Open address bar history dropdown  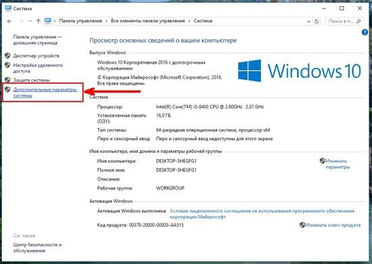click(308, 22)
